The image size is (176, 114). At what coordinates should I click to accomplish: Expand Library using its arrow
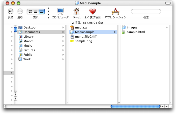coord(63,37)
